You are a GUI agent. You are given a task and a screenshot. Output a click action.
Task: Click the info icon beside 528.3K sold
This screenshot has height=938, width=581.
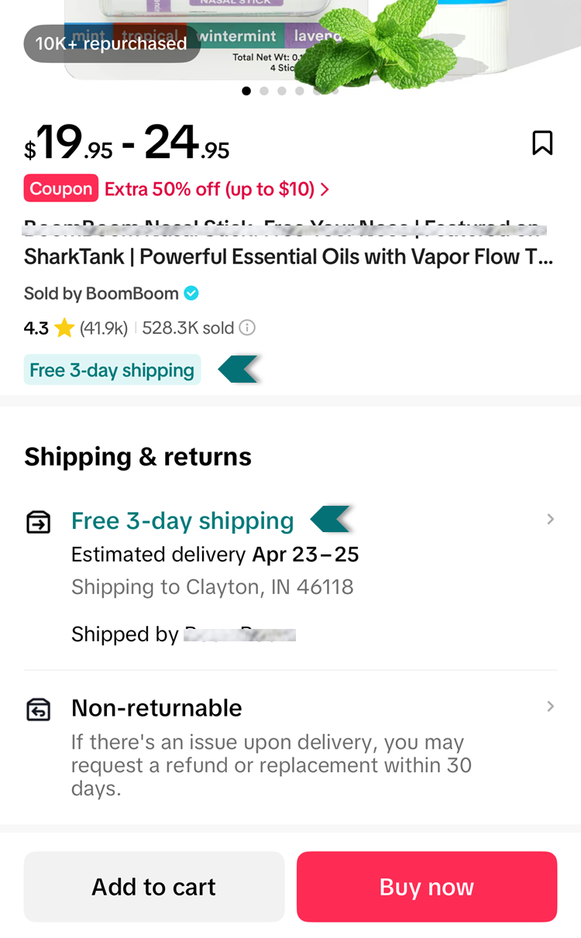pos(247,328)
